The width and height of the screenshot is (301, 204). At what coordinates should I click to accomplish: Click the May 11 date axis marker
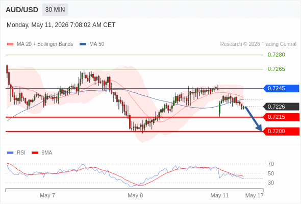click(219, 195)
